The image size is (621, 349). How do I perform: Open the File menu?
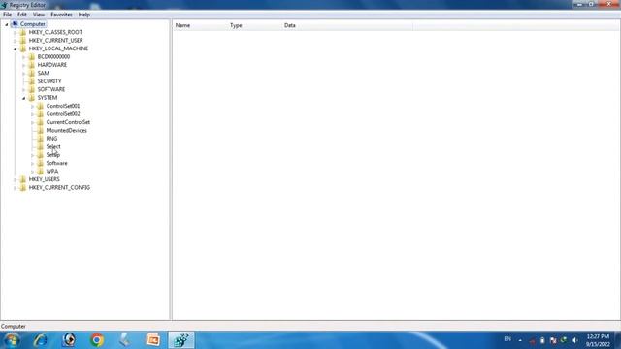click(x=7, y=15)
